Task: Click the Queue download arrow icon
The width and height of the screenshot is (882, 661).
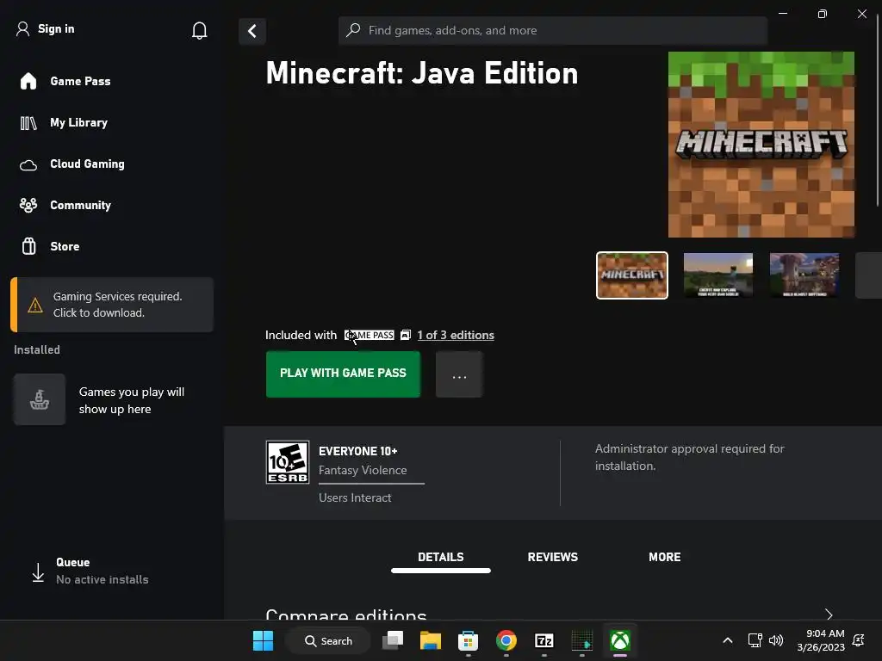Action: click(x=38, y=572)
